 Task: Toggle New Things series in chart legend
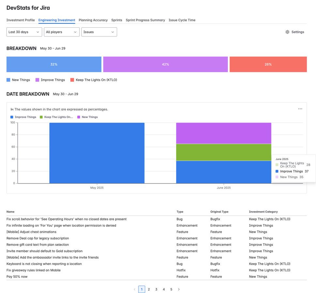tap(87, 117)
